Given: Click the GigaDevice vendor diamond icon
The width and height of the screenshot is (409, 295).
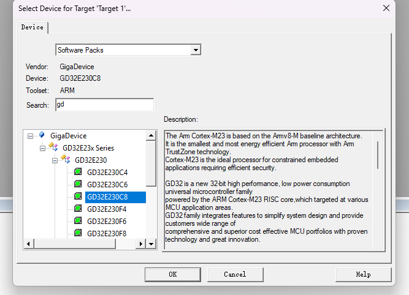Looking at the screenshot, I should click(42, 135).
